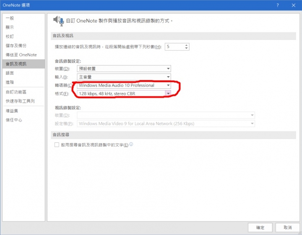Decrease the rewind seconds value
Viewport: 302px width, 235px height.
(186, 48)
